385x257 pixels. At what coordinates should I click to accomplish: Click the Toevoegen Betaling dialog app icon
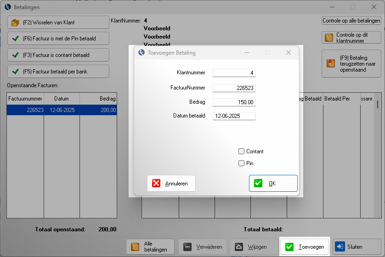click(x=142, y=52)
